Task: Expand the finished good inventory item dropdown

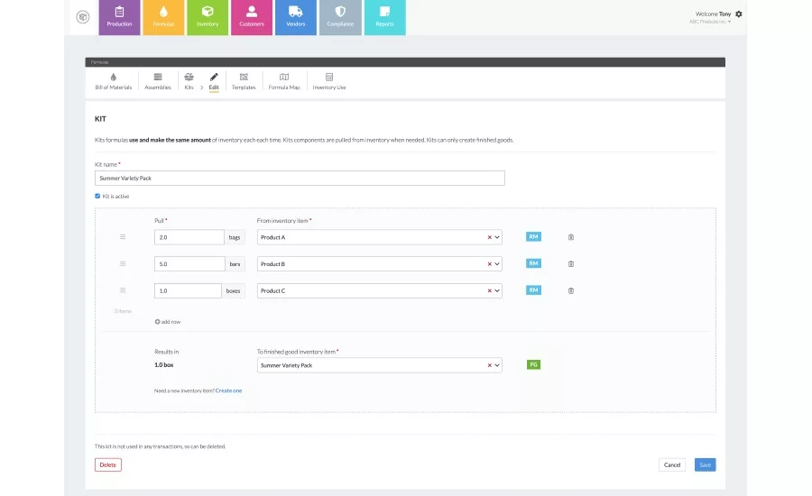Action: [x=497, y=365]
